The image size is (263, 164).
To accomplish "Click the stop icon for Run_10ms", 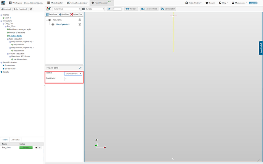I will point(36,148).
